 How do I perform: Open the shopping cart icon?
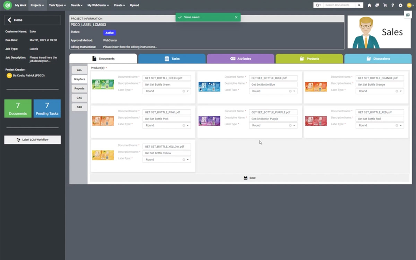pyautogui.click(x=385, y=5)
